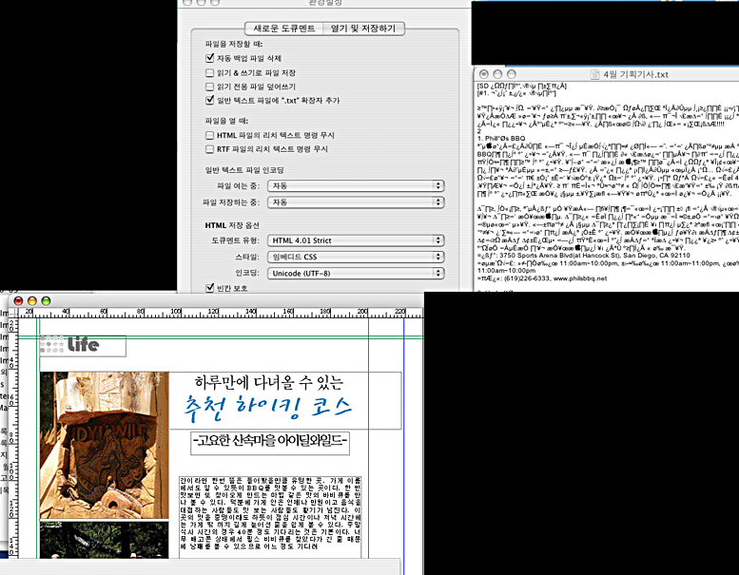739x575 pixels.
Task: Enable HTML 파일의 리치 텍스트 명령 무시
Action: point(210,136)
